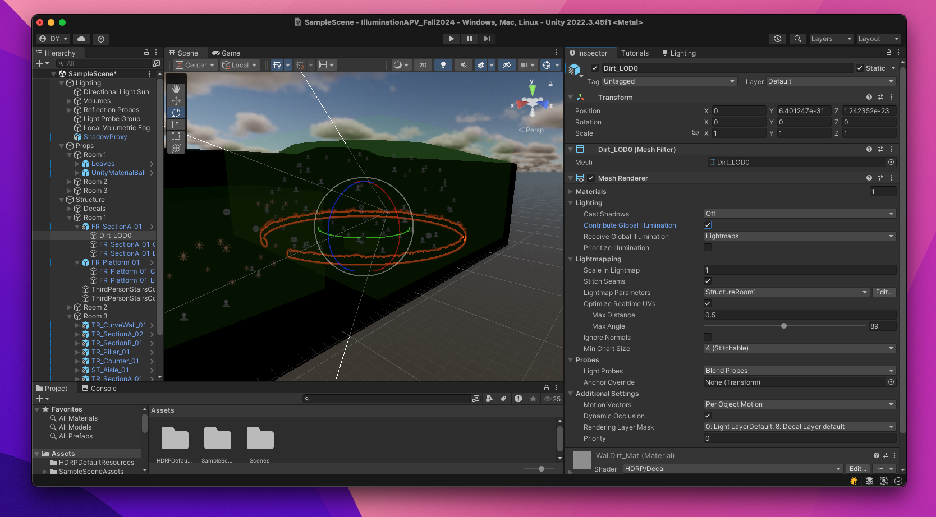Screen dimensions: 936x517
Task: Toggle Optimize Realtime UVs checkbox
Action: click(x=708, y=303)
